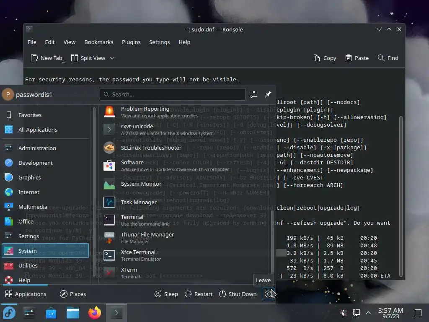429x322 pixels.
Task: Click Copy in Konsole toolbar
Action: coord(325,58)
